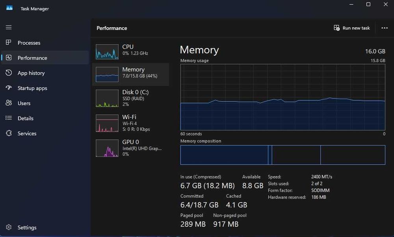Click the Details list icon
This screenshot has width=394, height=237.
pos(9,118)
